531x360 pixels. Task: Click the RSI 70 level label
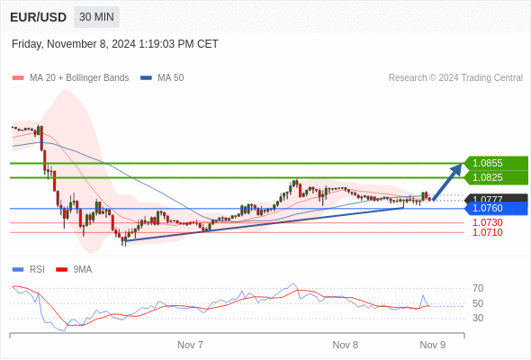tap(478, 289)
